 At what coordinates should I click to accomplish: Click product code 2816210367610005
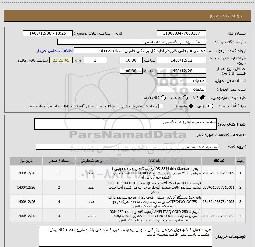(x=219, y=202)
